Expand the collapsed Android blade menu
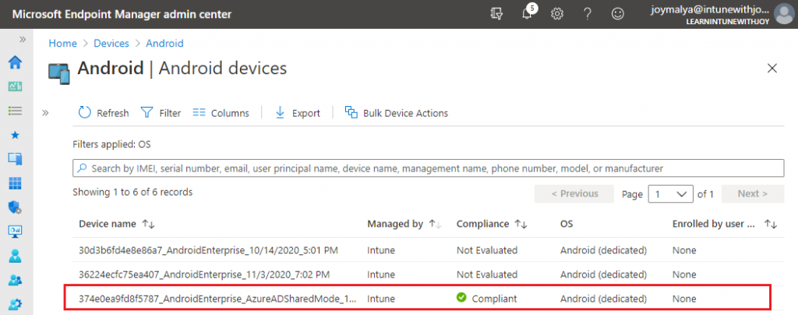Viewport: 798px width, 315px height. click(x=45, y=112)
